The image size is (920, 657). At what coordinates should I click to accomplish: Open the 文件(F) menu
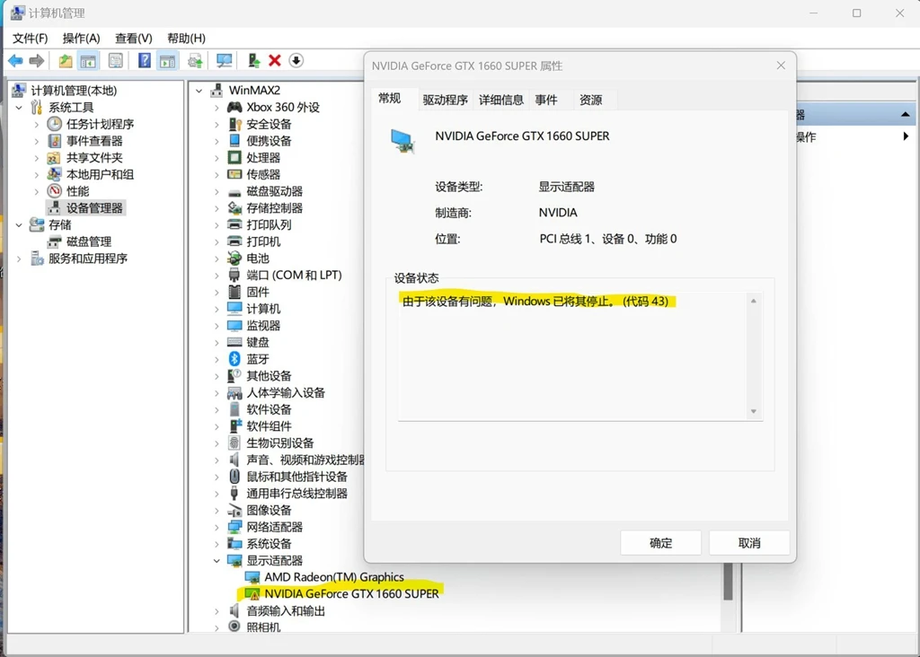[30, 38]
